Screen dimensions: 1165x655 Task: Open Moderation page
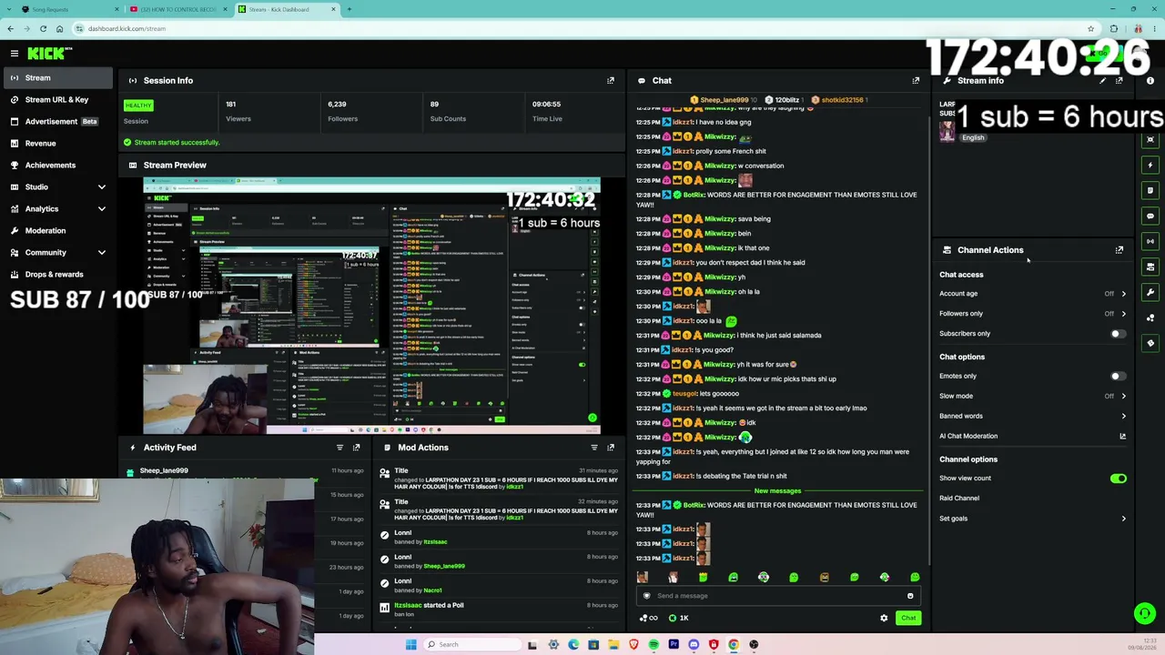point(56,230)
